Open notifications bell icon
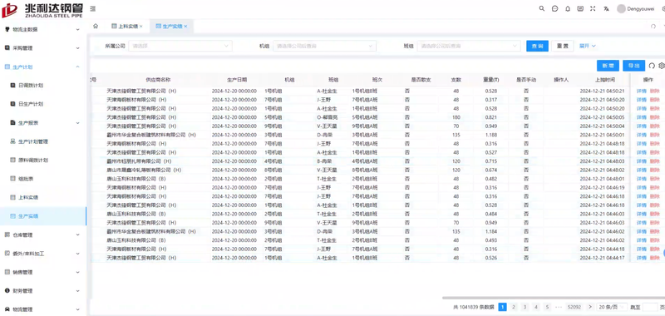 [x=568, y=8]
